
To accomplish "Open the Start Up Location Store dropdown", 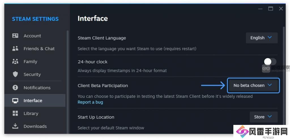I will [264, 117].
